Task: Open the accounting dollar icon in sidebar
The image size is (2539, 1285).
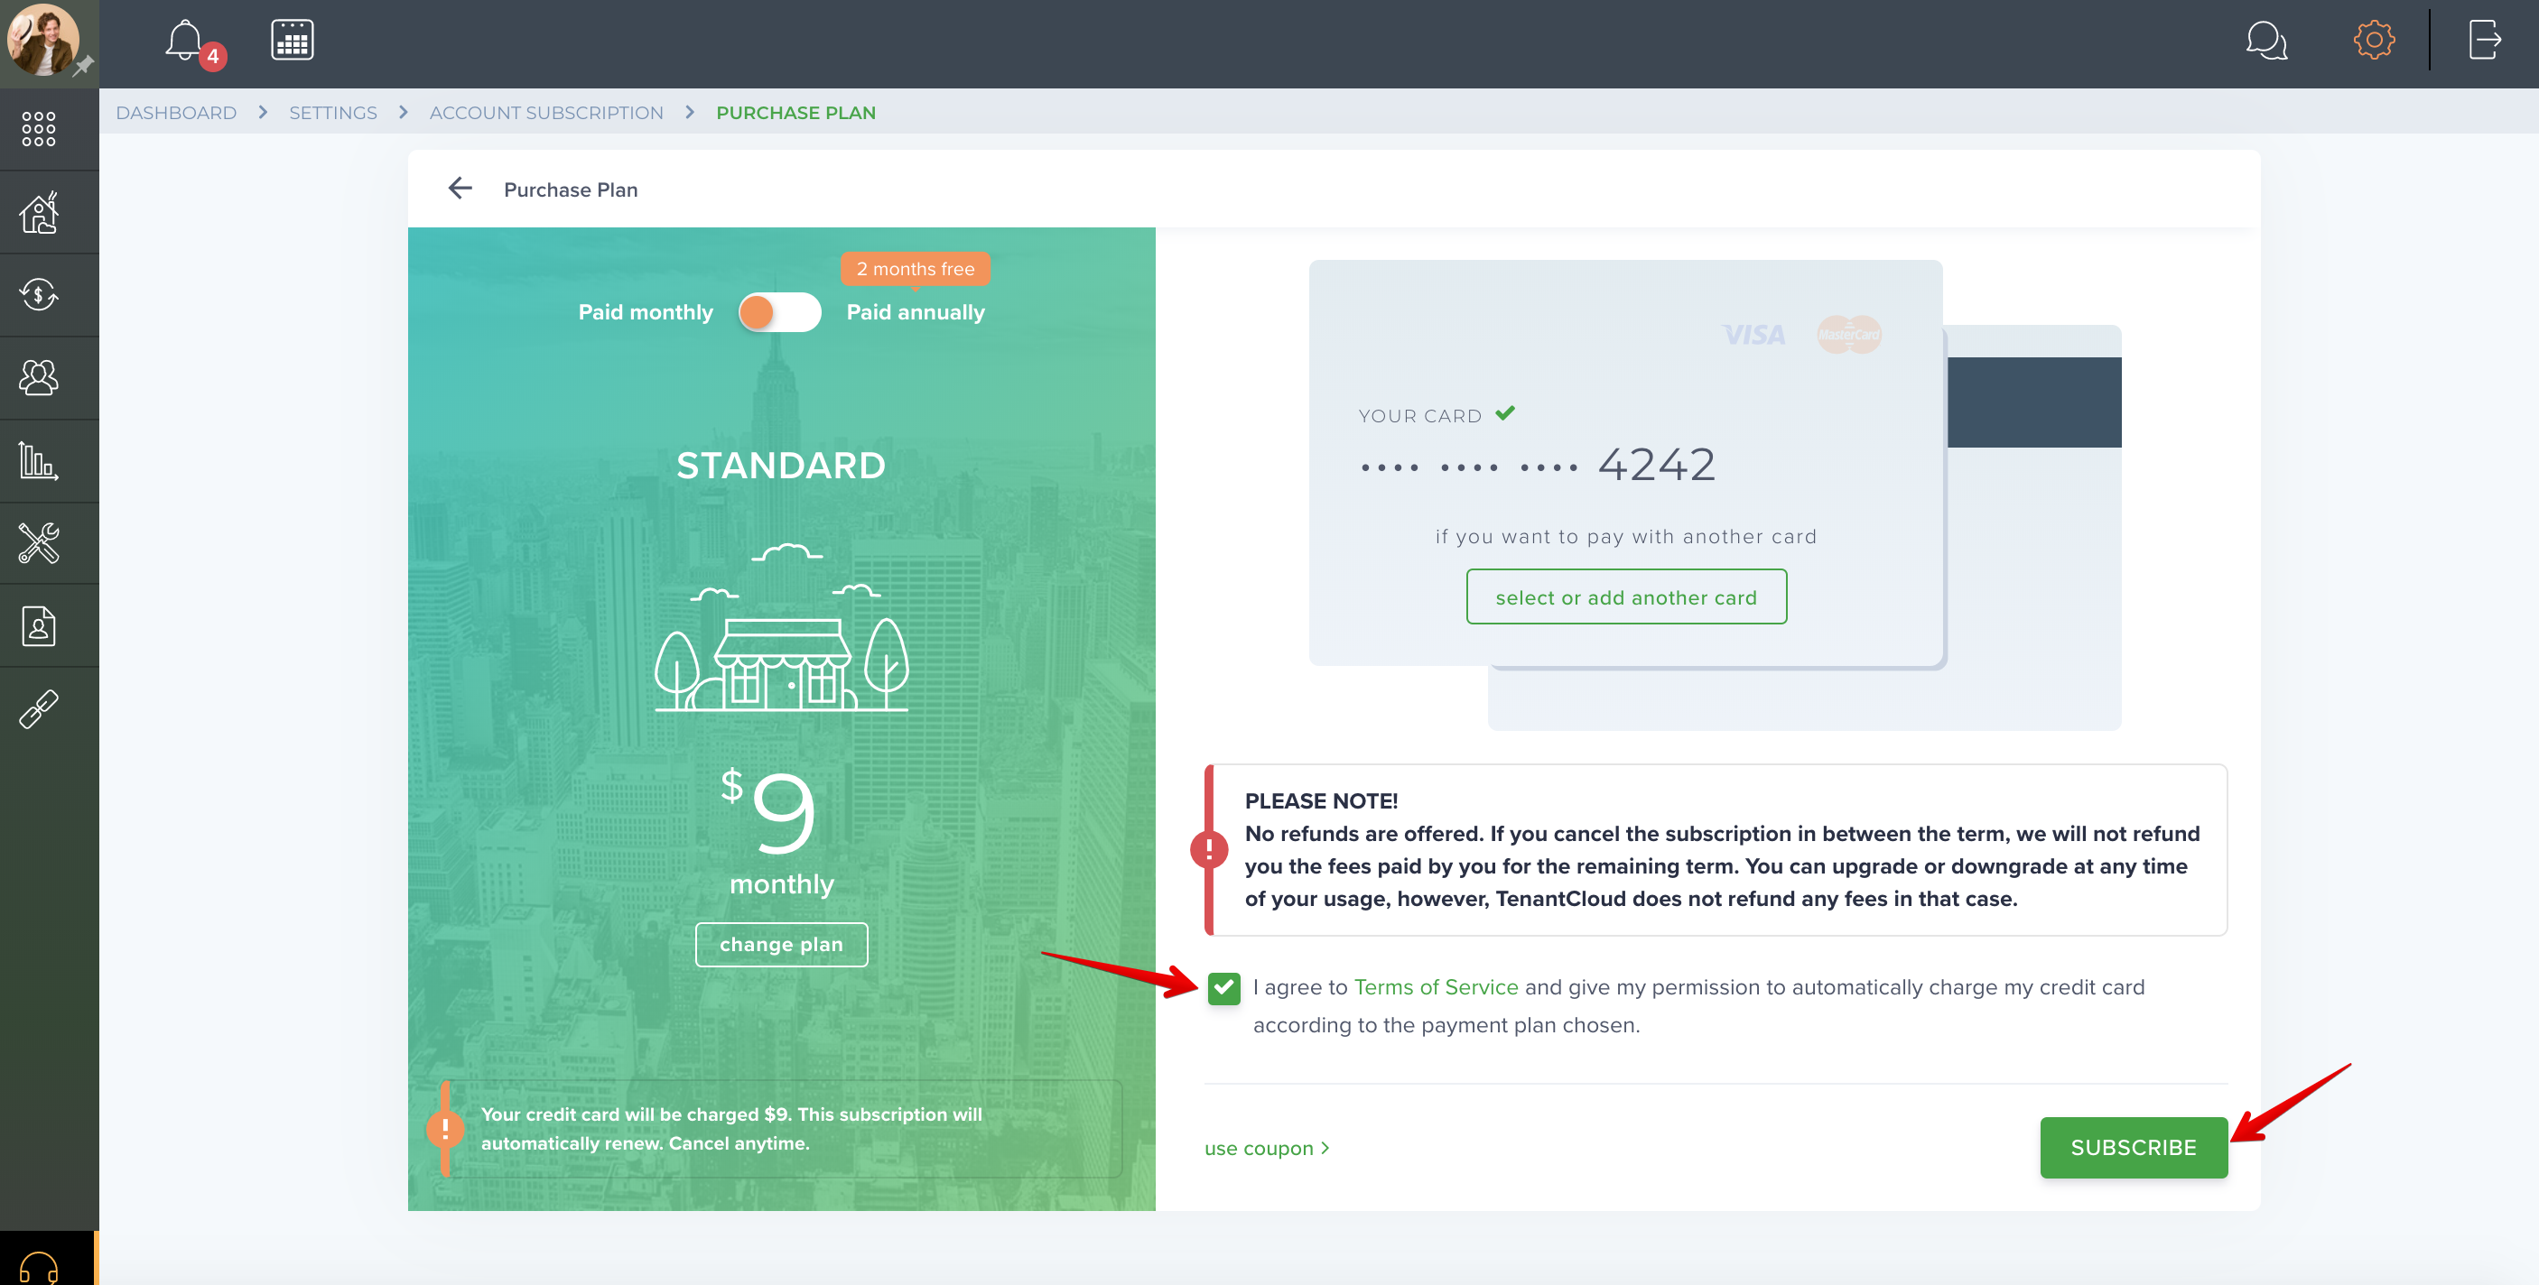Action: pyautogui.click(x=39, y=295)
